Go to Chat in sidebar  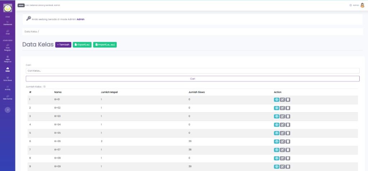tap(8, 32)
